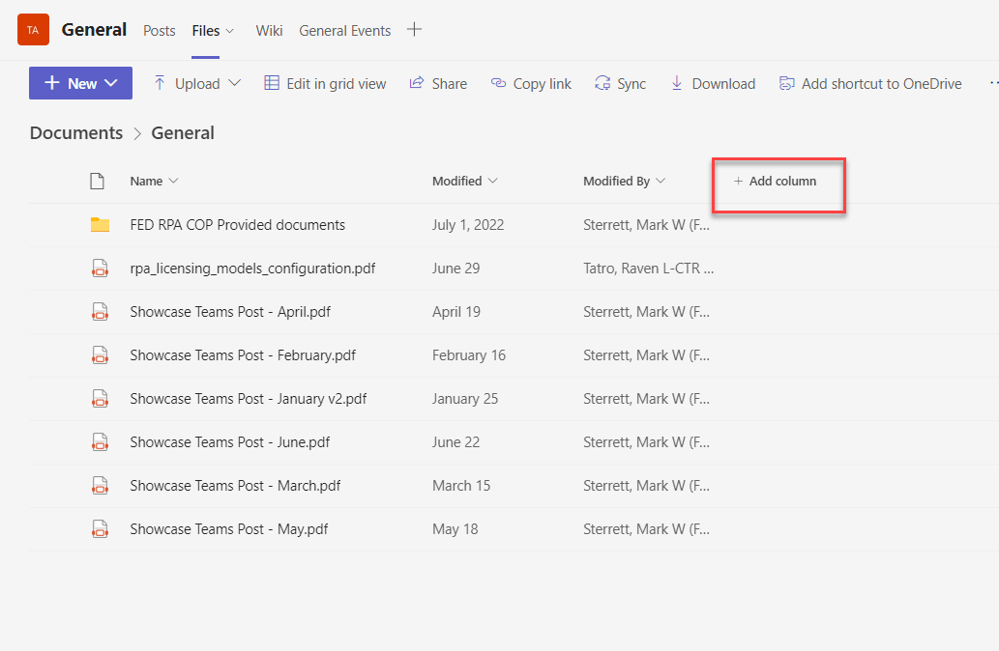
Task: Click the February 16 modified date
Action: [x=468, y=355]
